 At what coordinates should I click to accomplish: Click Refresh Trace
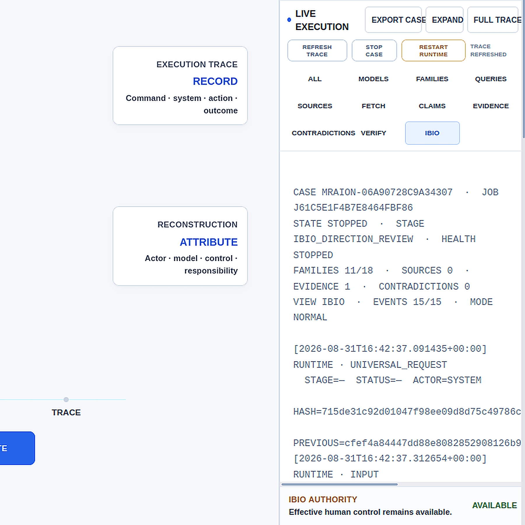[x=317, y=50]
